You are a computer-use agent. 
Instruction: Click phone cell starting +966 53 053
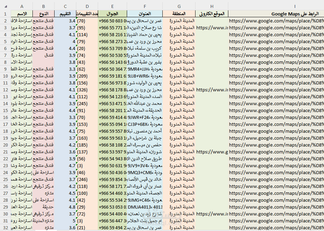pos(112,207)
